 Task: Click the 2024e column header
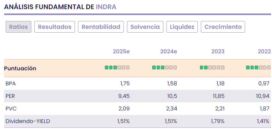(169, 51)
